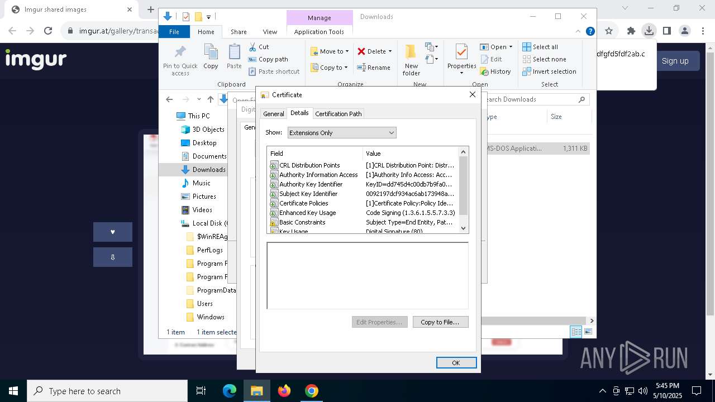Click the Paste icon in the ribbon
Viewport: 715px width, 402px height.
pos(234,52)
